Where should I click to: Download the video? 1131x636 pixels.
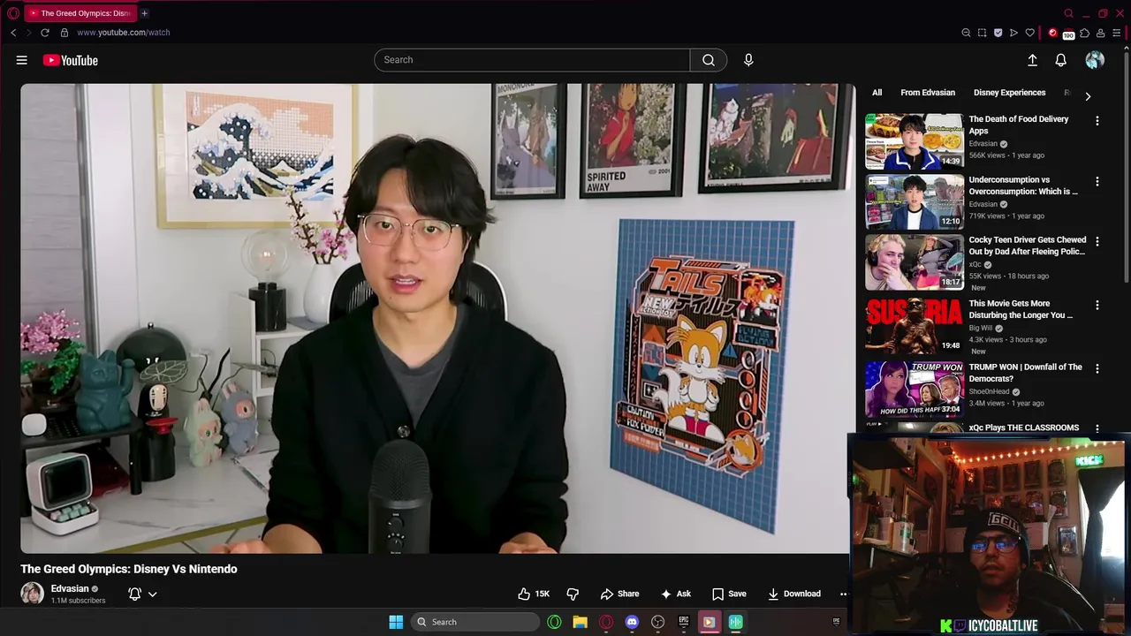793,594
